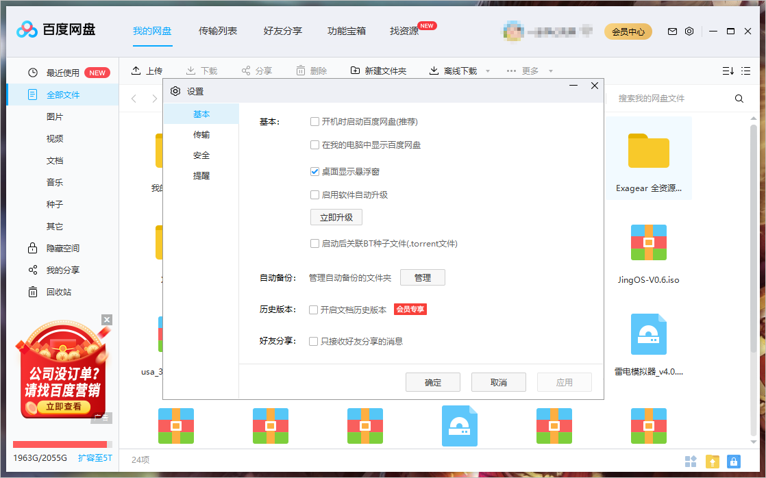Click the 上传 upload toolbar button
Image resolution: width=766 pixels, height=478 pixels.
147,71
